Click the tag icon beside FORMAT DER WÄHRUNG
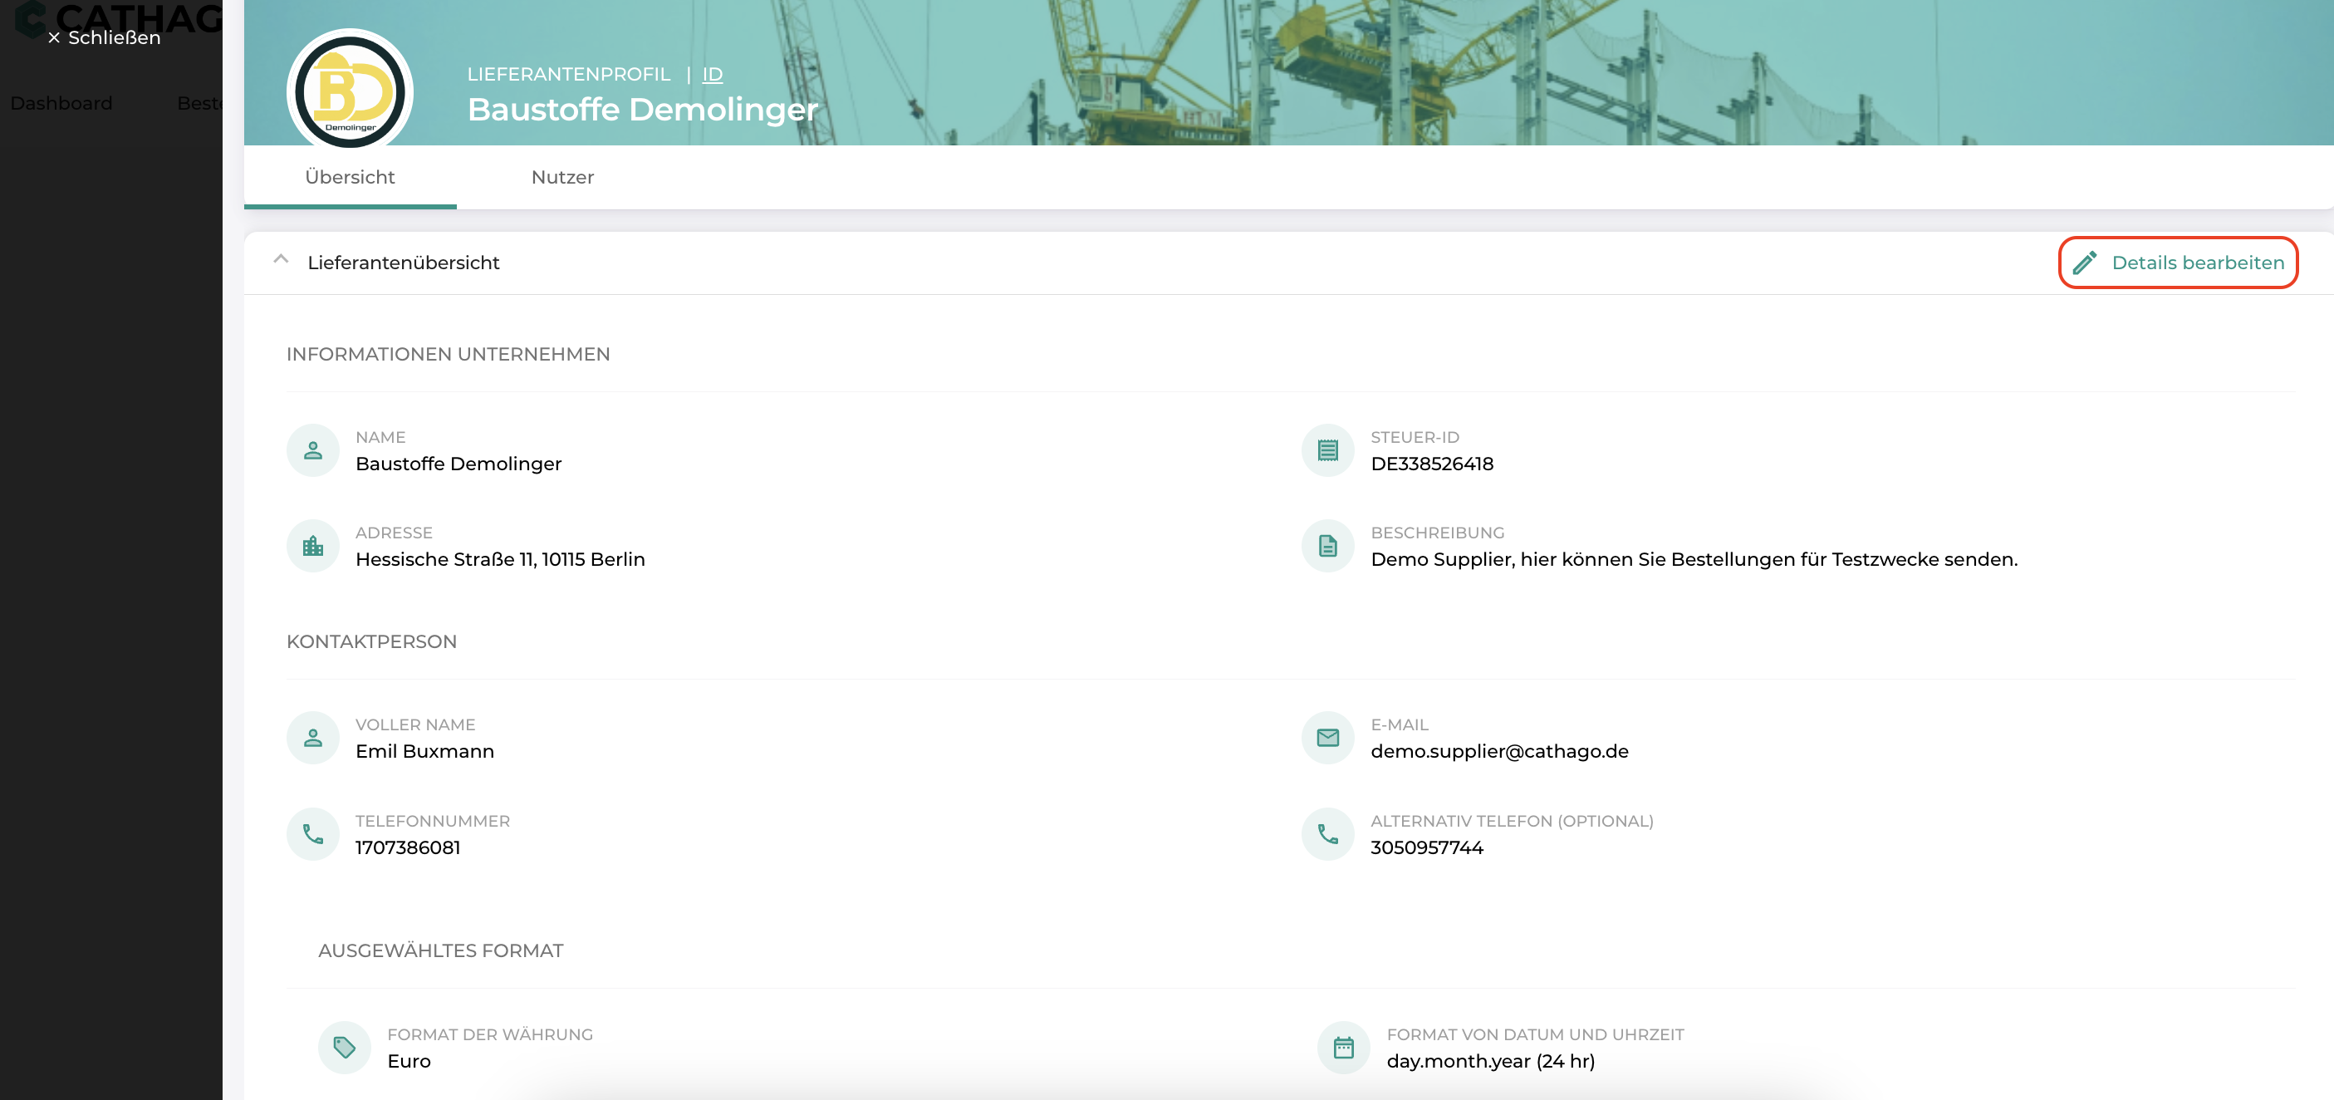 tap(345, 1048)
